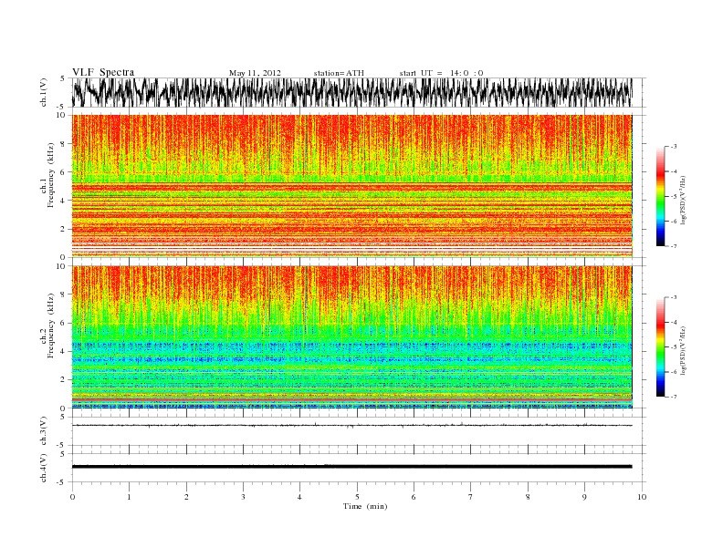The image size is (723, 558).
Task: Click the time axis tick label '10'
Action: point(642,497)
